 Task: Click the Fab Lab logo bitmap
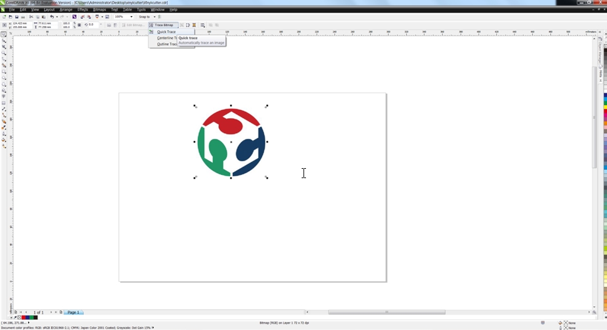[x=231, y=142]
